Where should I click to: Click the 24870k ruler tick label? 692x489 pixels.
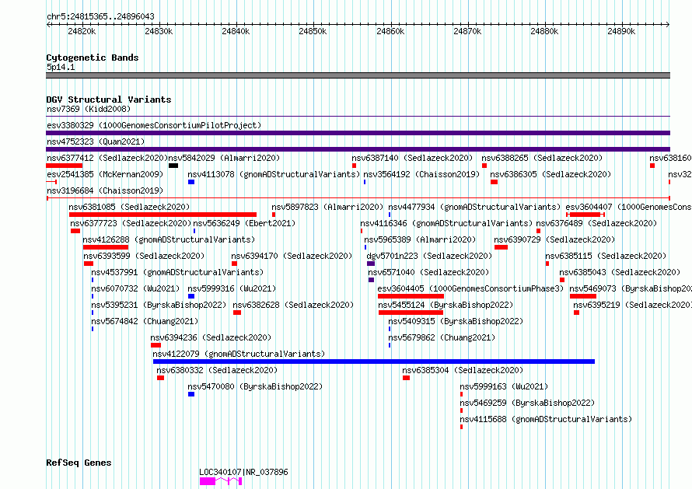point(467,31)
